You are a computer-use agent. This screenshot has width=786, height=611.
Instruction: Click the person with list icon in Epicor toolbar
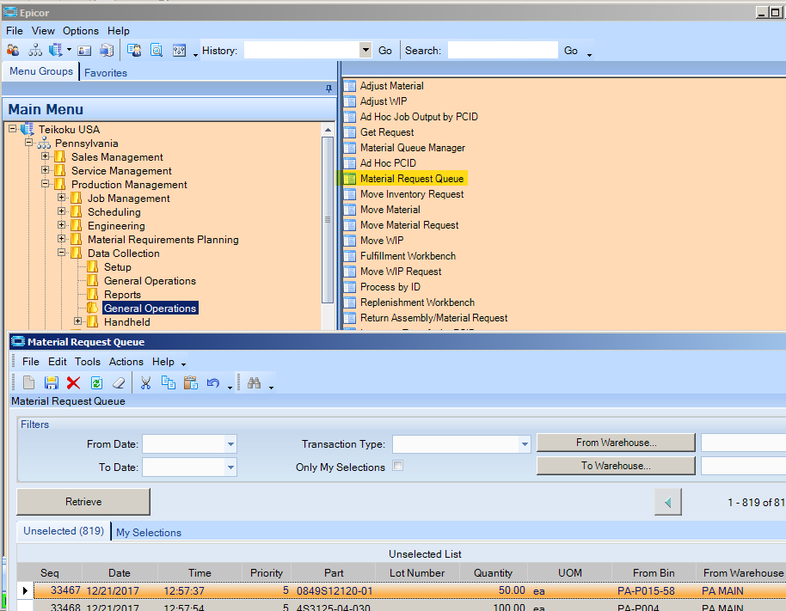[134, 50]
